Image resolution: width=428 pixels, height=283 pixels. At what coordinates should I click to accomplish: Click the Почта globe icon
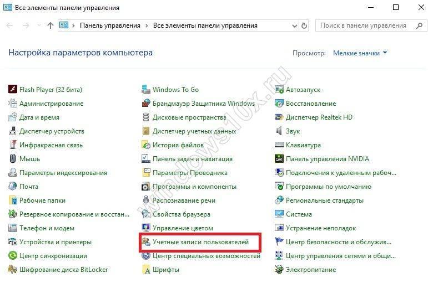13,186
